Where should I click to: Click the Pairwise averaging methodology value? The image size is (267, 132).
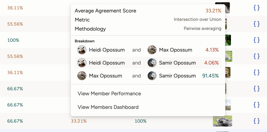[x=202, y=28]
